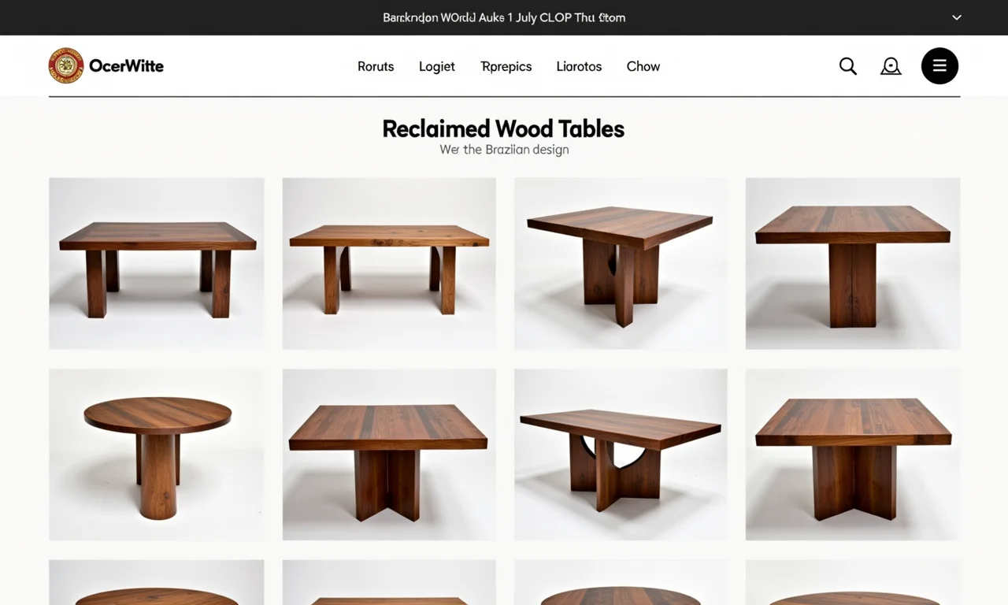Click the top announcement banner text
This screenshot has width=1008, height=605.
[504, 17]
